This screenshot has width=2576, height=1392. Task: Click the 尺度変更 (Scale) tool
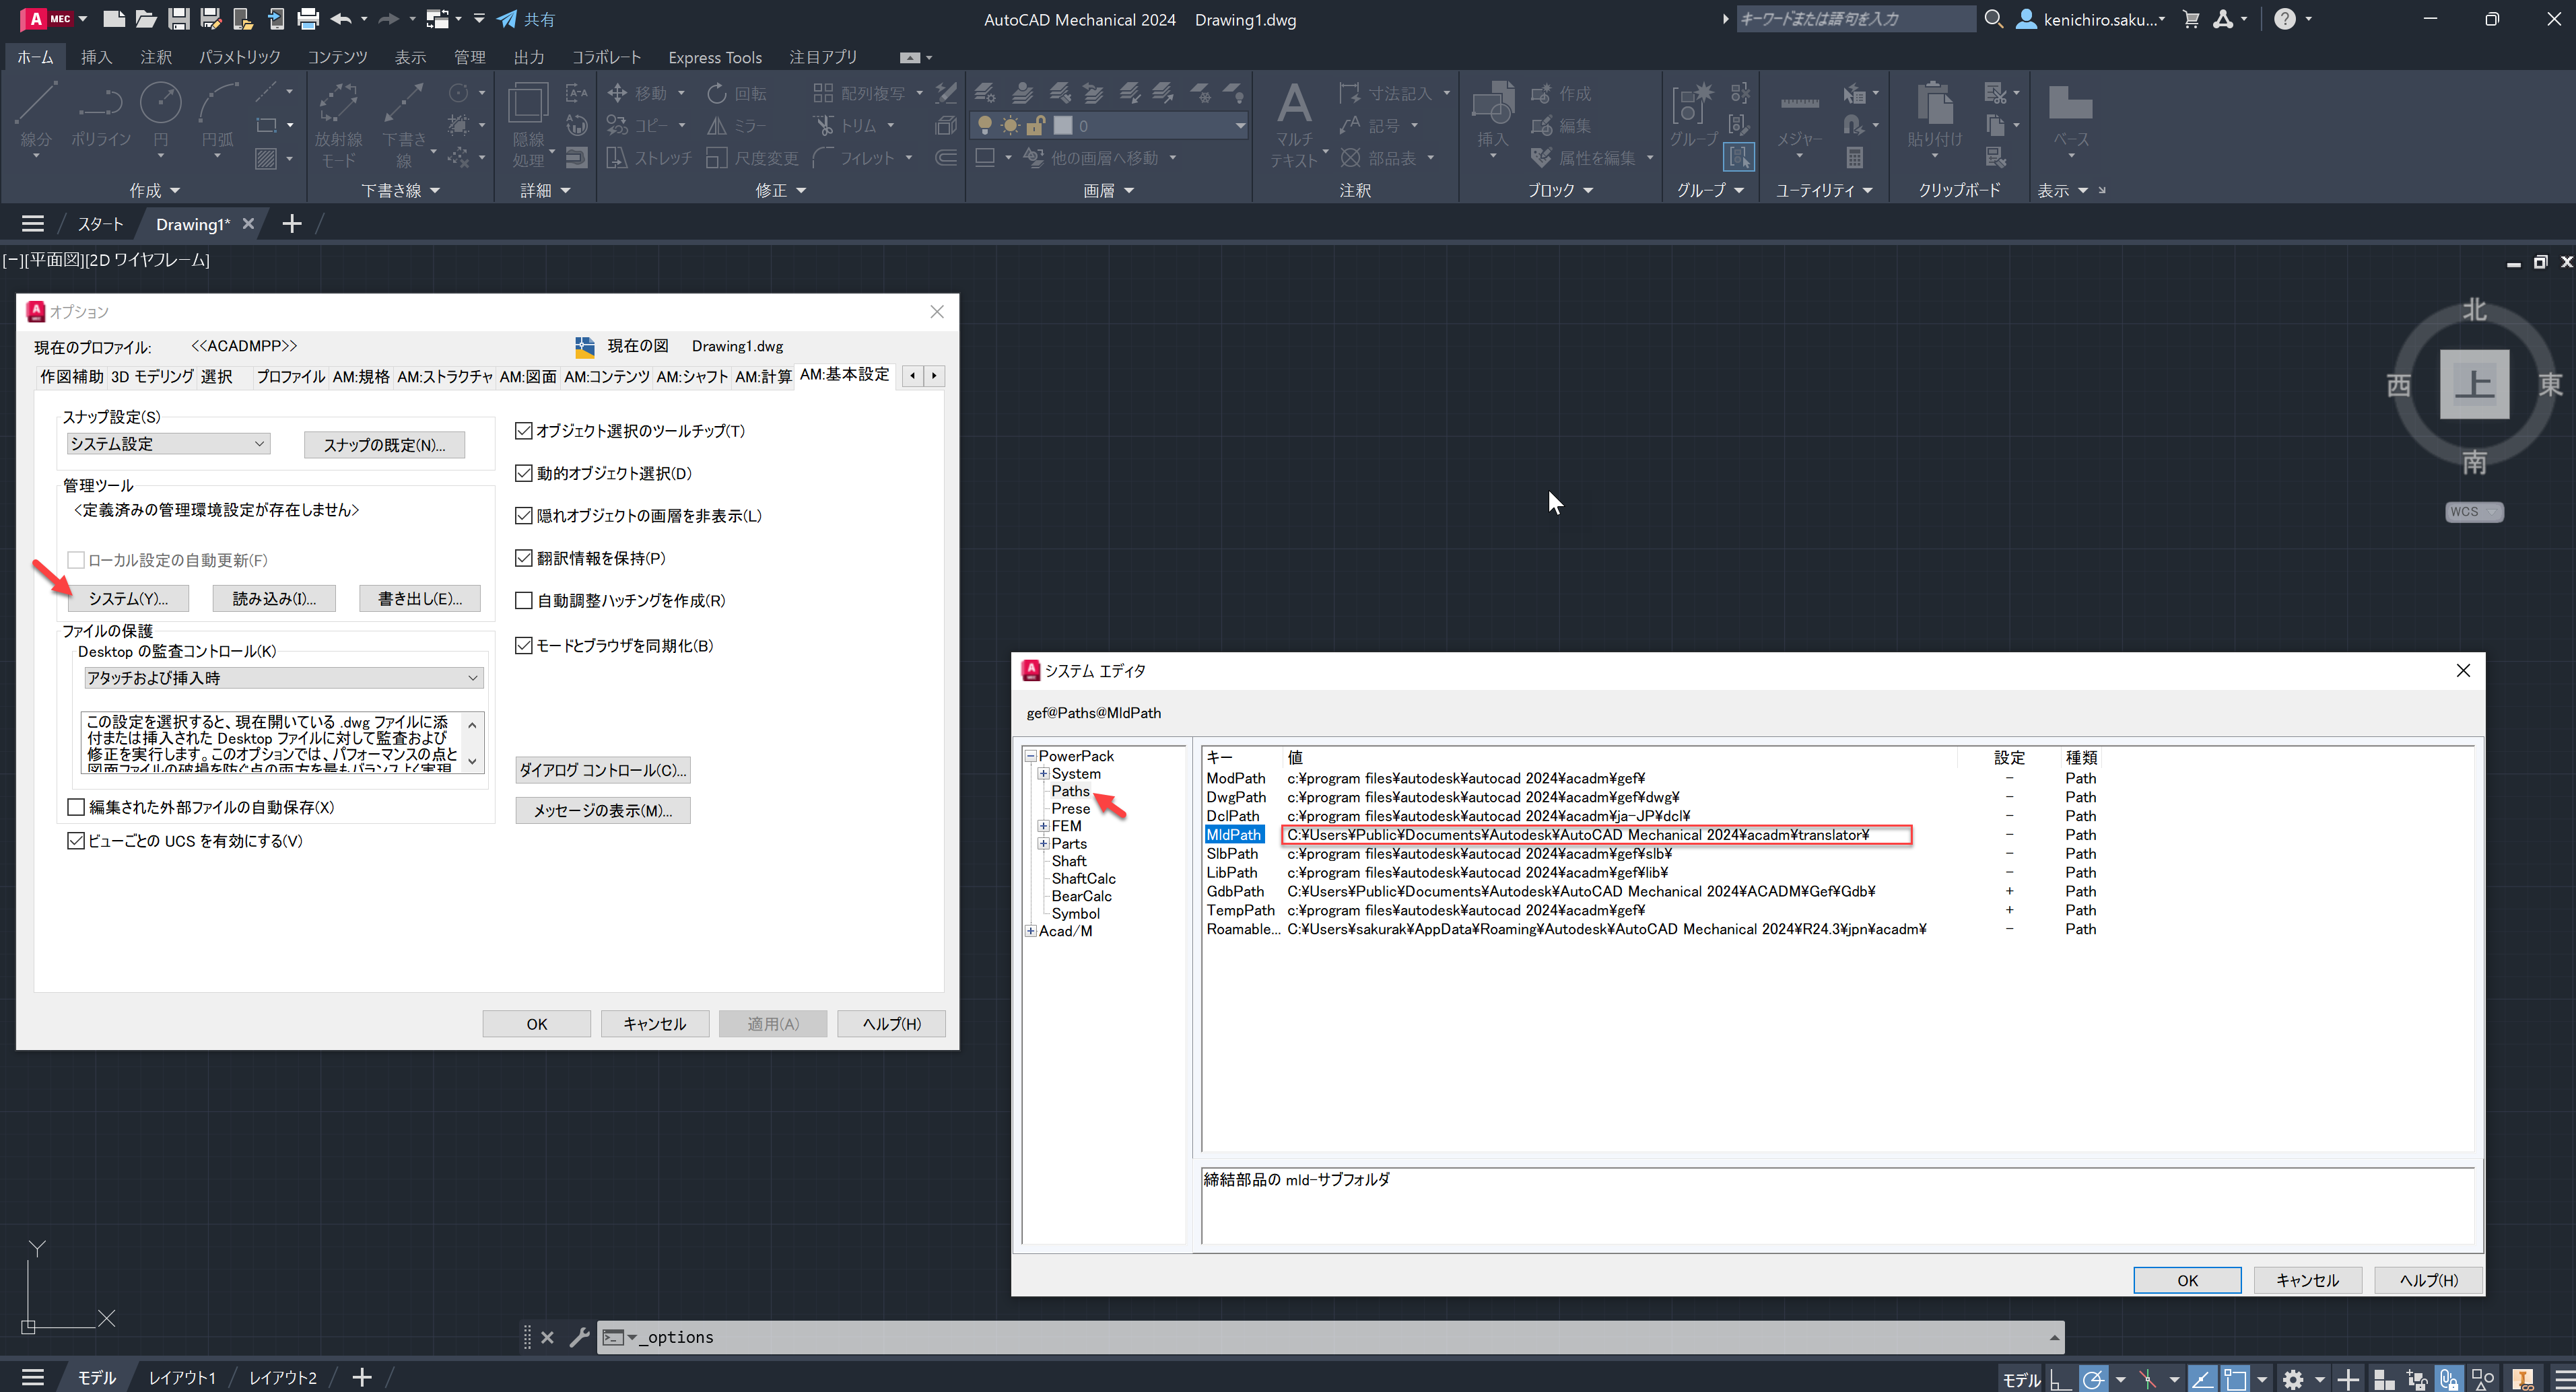click(x=752, y=158)
